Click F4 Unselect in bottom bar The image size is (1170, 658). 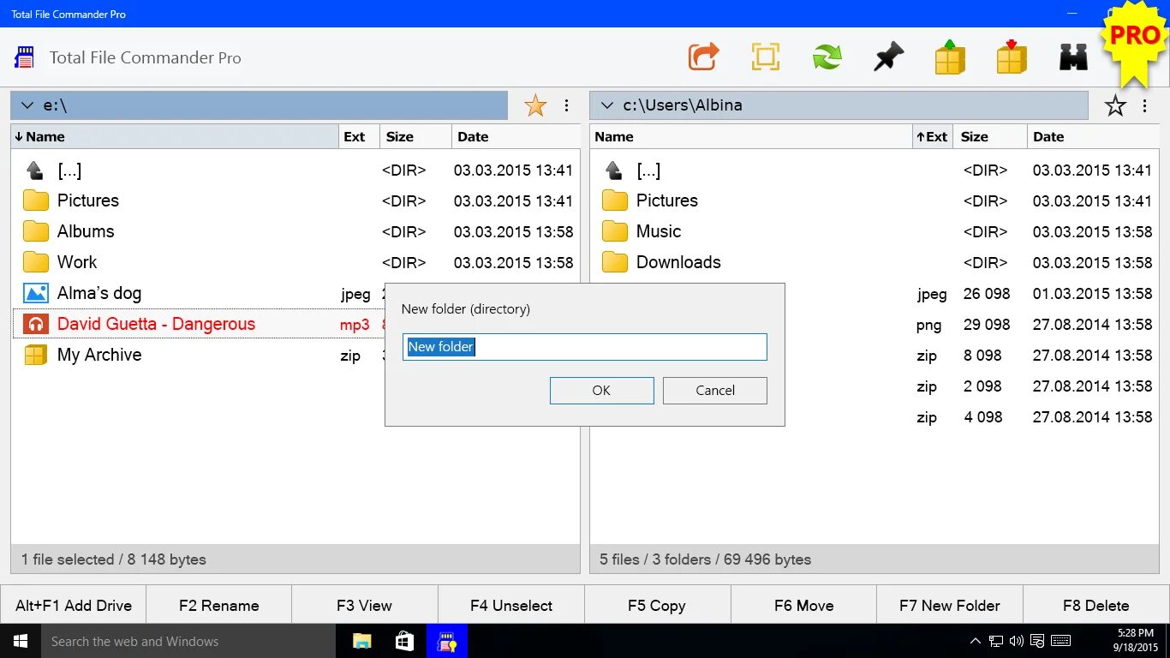[x=511, y=605]
